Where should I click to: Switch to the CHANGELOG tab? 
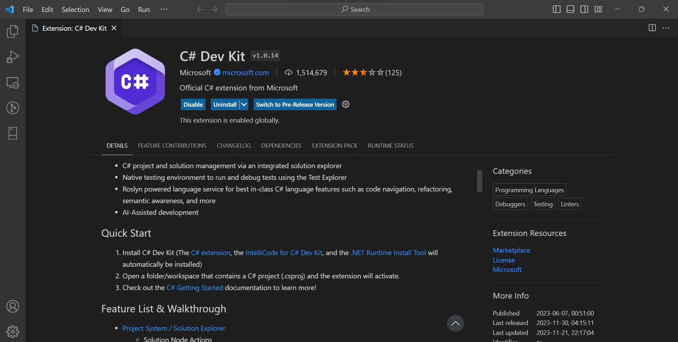pyautogui.click(x=233, y=145)
